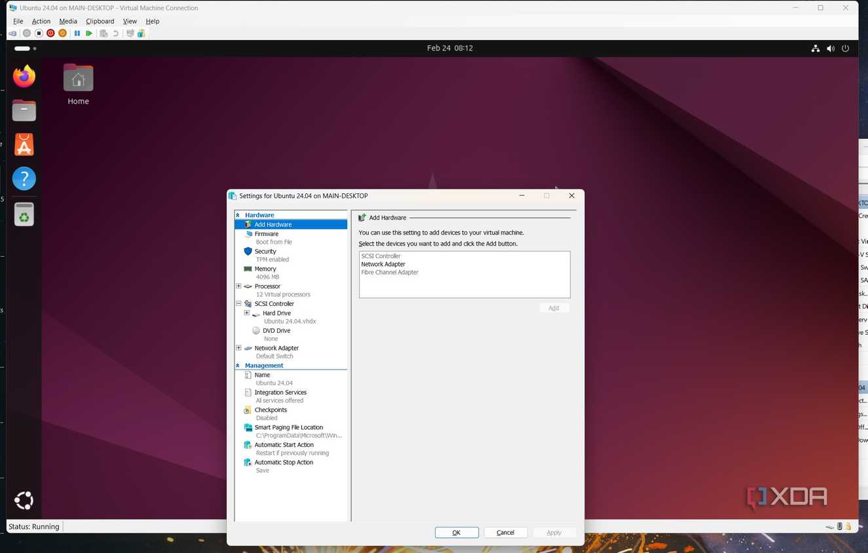
Task: Expand the Network Adapter tree node
Action: coord(238,348)
